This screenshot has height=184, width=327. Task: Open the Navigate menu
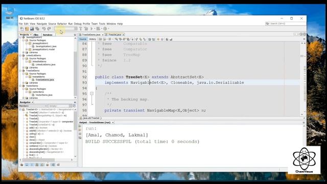pos(42,24)
